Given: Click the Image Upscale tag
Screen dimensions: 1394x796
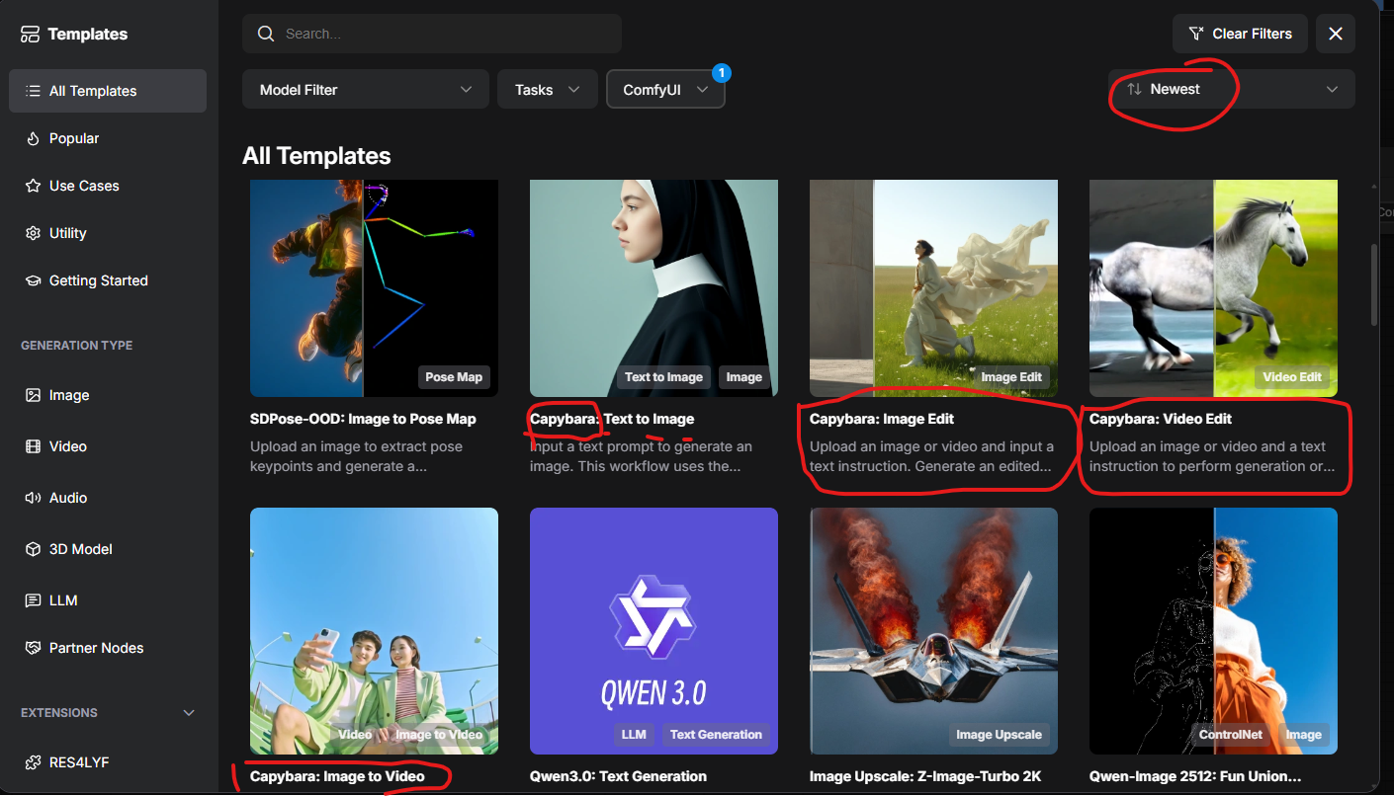Looking at the screenshot, I should 999,735.
